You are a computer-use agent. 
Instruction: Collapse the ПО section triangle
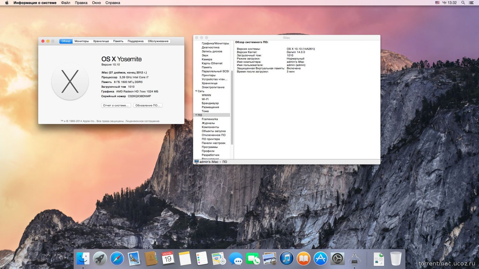coord(196,115)
